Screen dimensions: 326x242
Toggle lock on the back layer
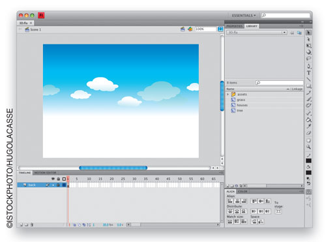click(x=58, y=185)
